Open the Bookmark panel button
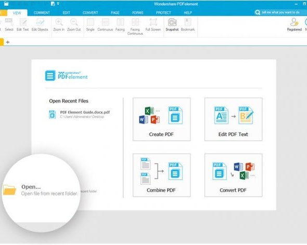The height and width of the screenshot is (245, 307). pyautogui.click(x=188, y=25)
